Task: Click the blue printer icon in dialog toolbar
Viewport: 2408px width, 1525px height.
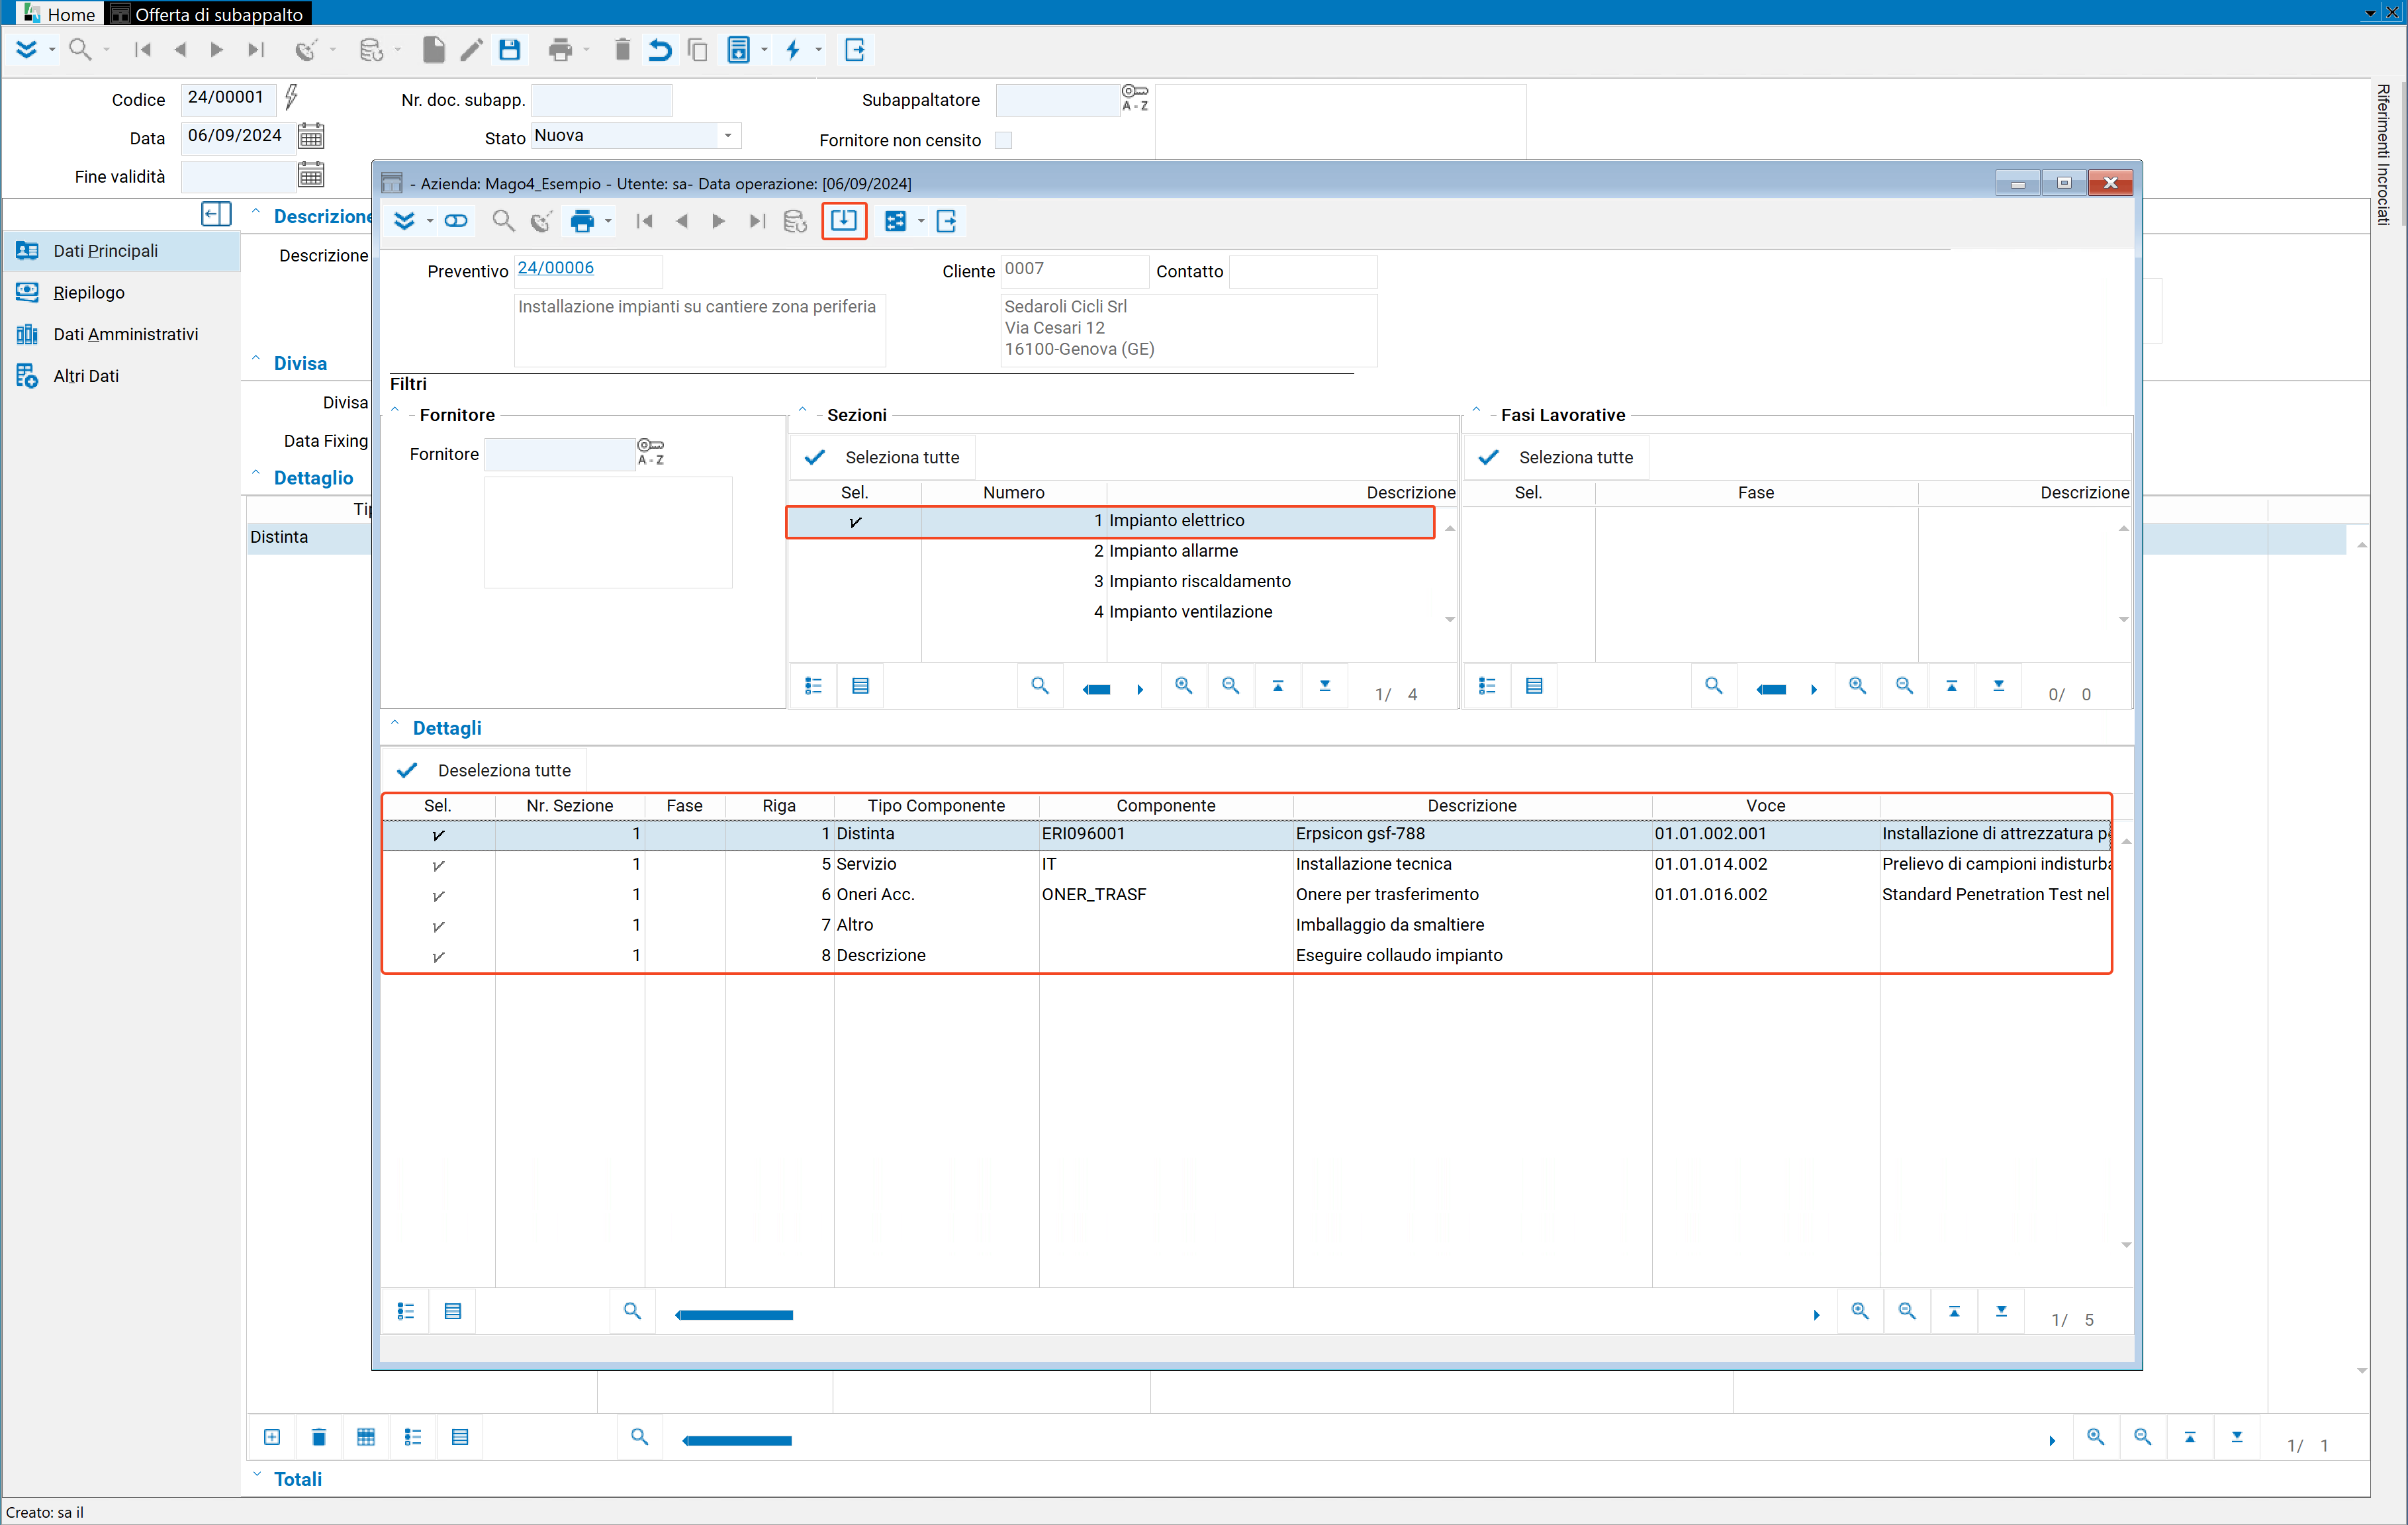Action: 582,221
